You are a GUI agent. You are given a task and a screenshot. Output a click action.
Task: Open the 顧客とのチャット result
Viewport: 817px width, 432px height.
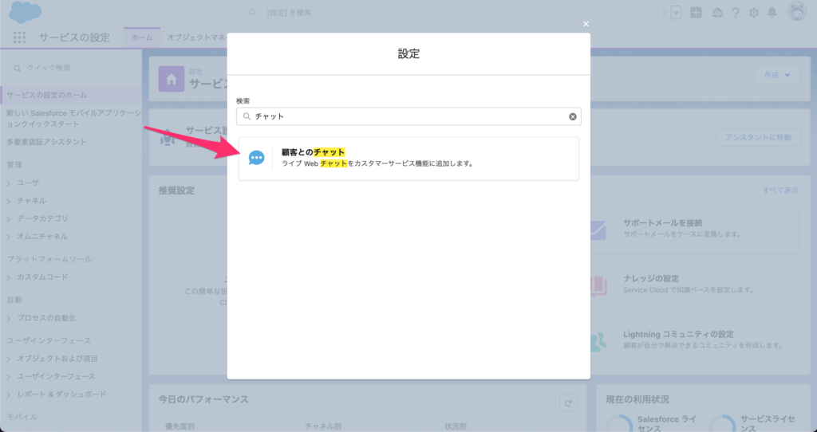pos(408,159)
